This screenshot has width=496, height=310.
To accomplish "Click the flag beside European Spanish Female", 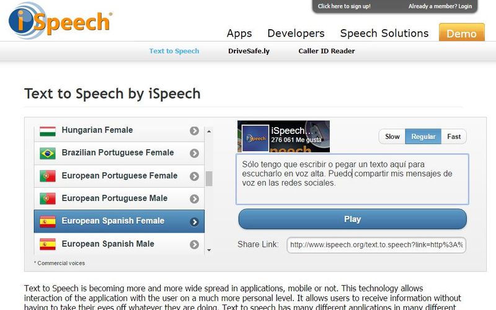I will tap(48, 221).
